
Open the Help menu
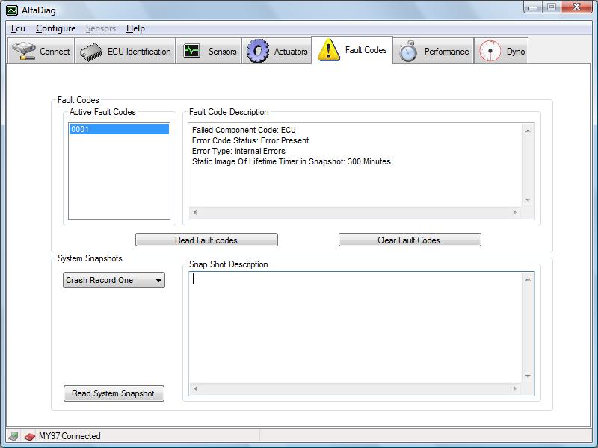click(x=135, y=28)
